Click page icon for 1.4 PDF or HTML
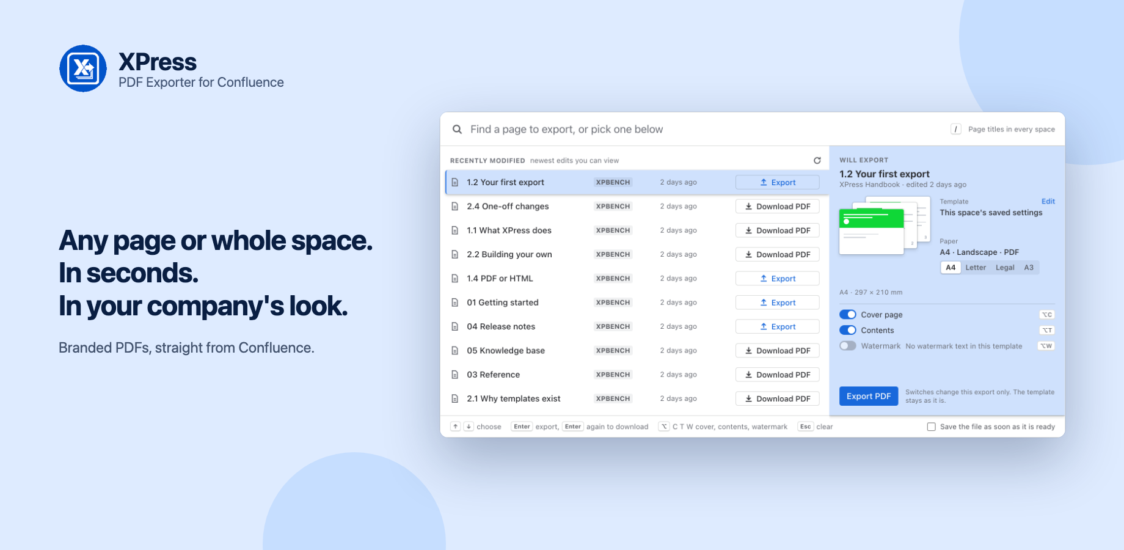 455,279
